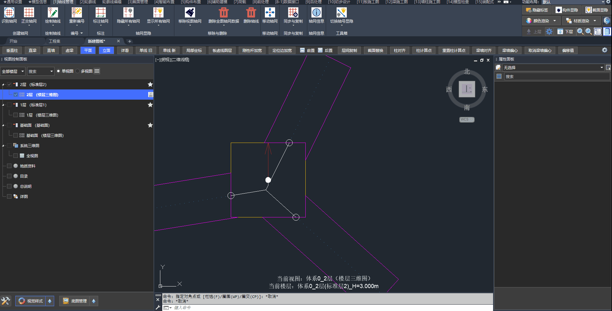The width and height of the screenshot is (612, 311).
Task: Open the 无选择 property dropdown
Action: point(601,67)
